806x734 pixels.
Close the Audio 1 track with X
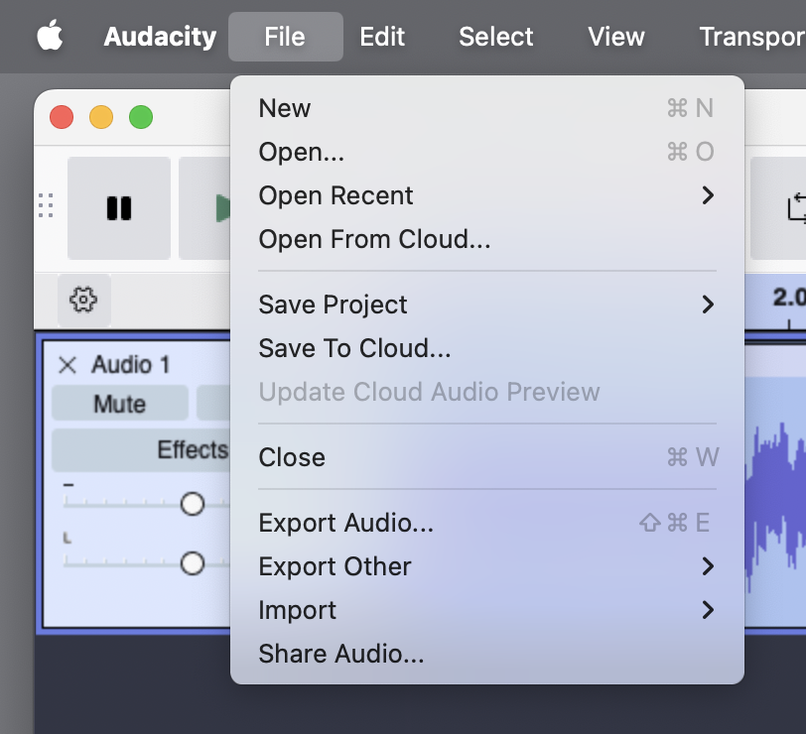(x=67, y=365)
